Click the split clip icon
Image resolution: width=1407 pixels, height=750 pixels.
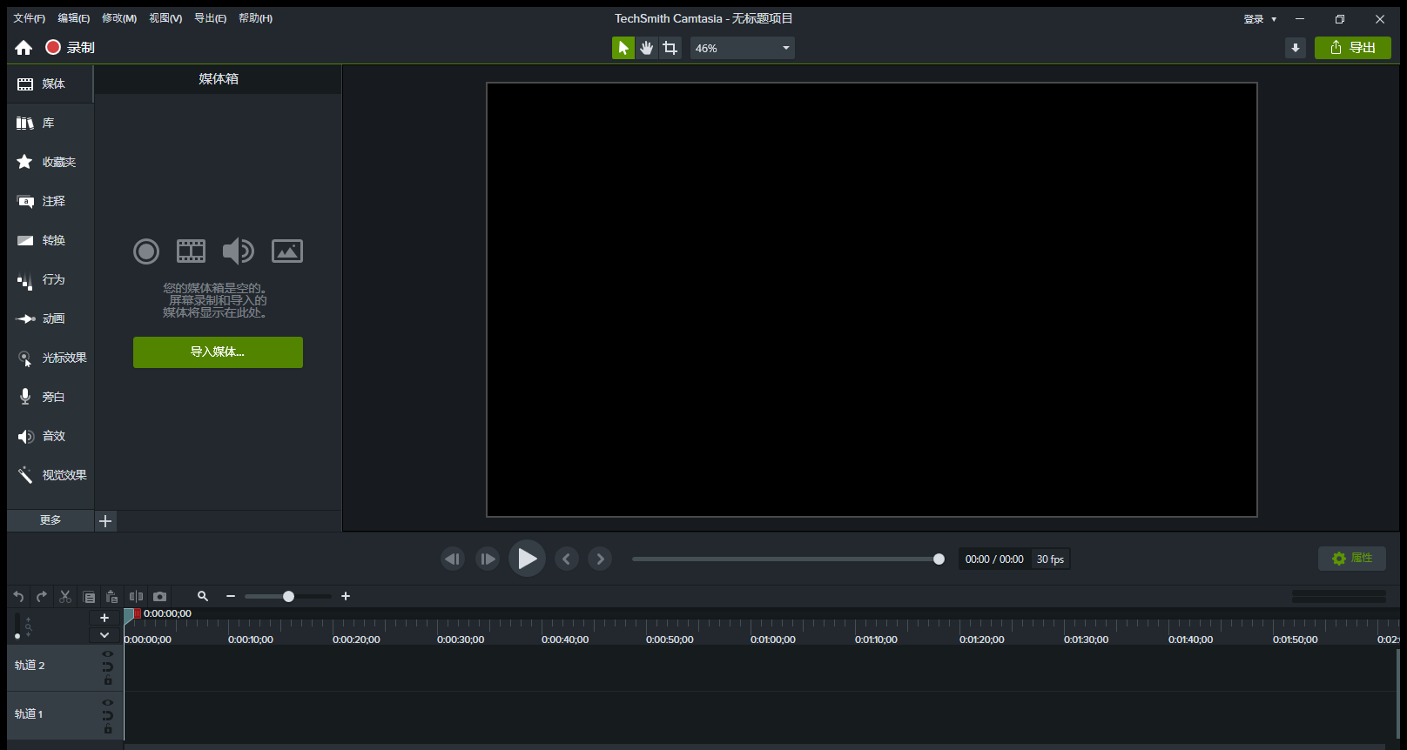tap(136, 596)
